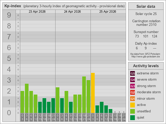The height and width of the screenshot is (124, 166).
Task: Click the G4 severe storm badge
Action: [133, 80]
